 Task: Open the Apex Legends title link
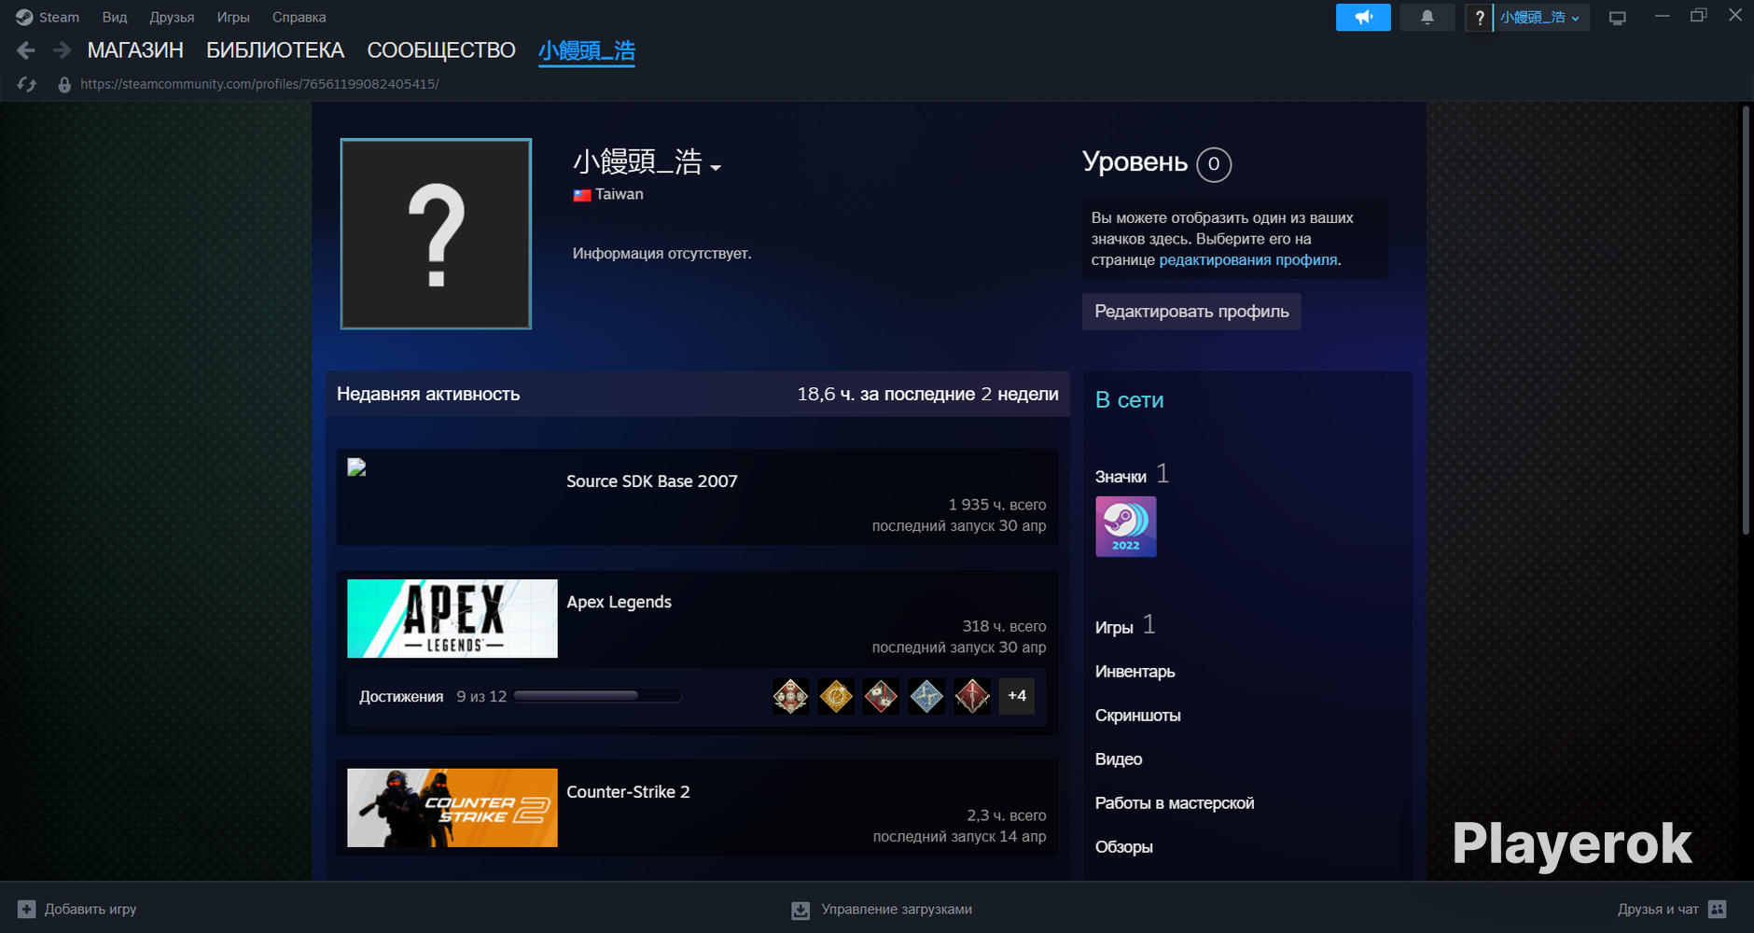(619, 602)
